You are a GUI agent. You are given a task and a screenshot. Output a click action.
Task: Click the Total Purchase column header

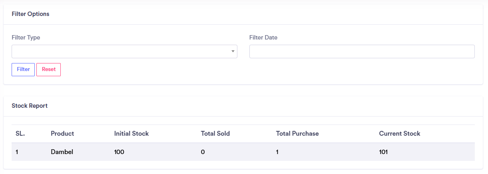pyautogui.click(x=297, y=134)
